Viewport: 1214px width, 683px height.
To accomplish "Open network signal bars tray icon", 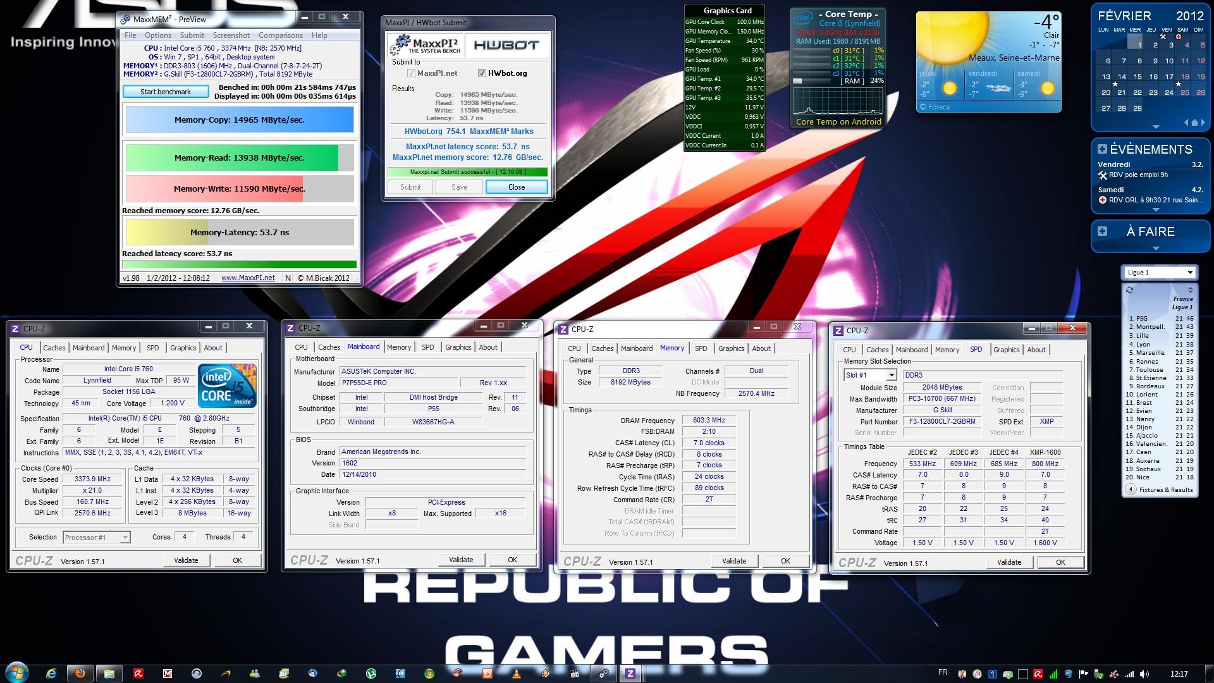I will (1129, 674).
